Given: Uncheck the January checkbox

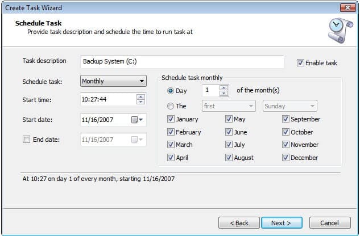Looking at the screenshot, I should tap(171, 119).
